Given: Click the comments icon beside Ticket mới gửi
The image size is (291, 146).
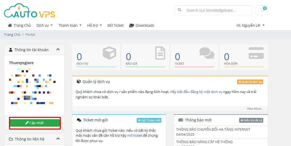Looking at the screenshot, I should click(79, 120).
